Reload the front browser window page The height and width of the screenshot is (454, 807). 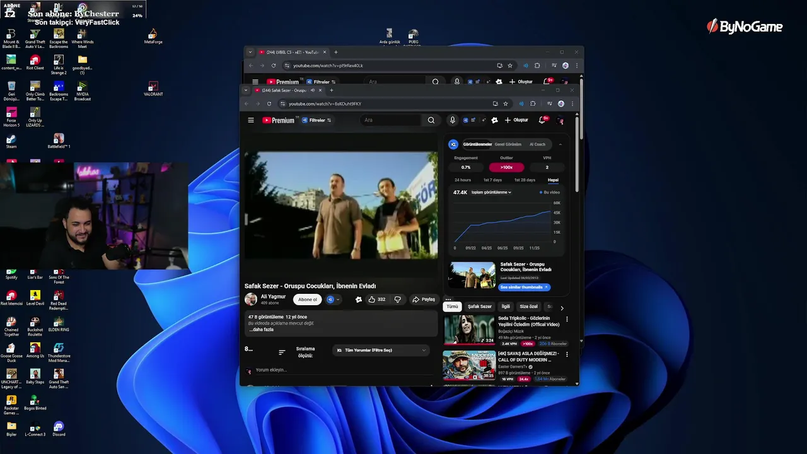[269, 103]
